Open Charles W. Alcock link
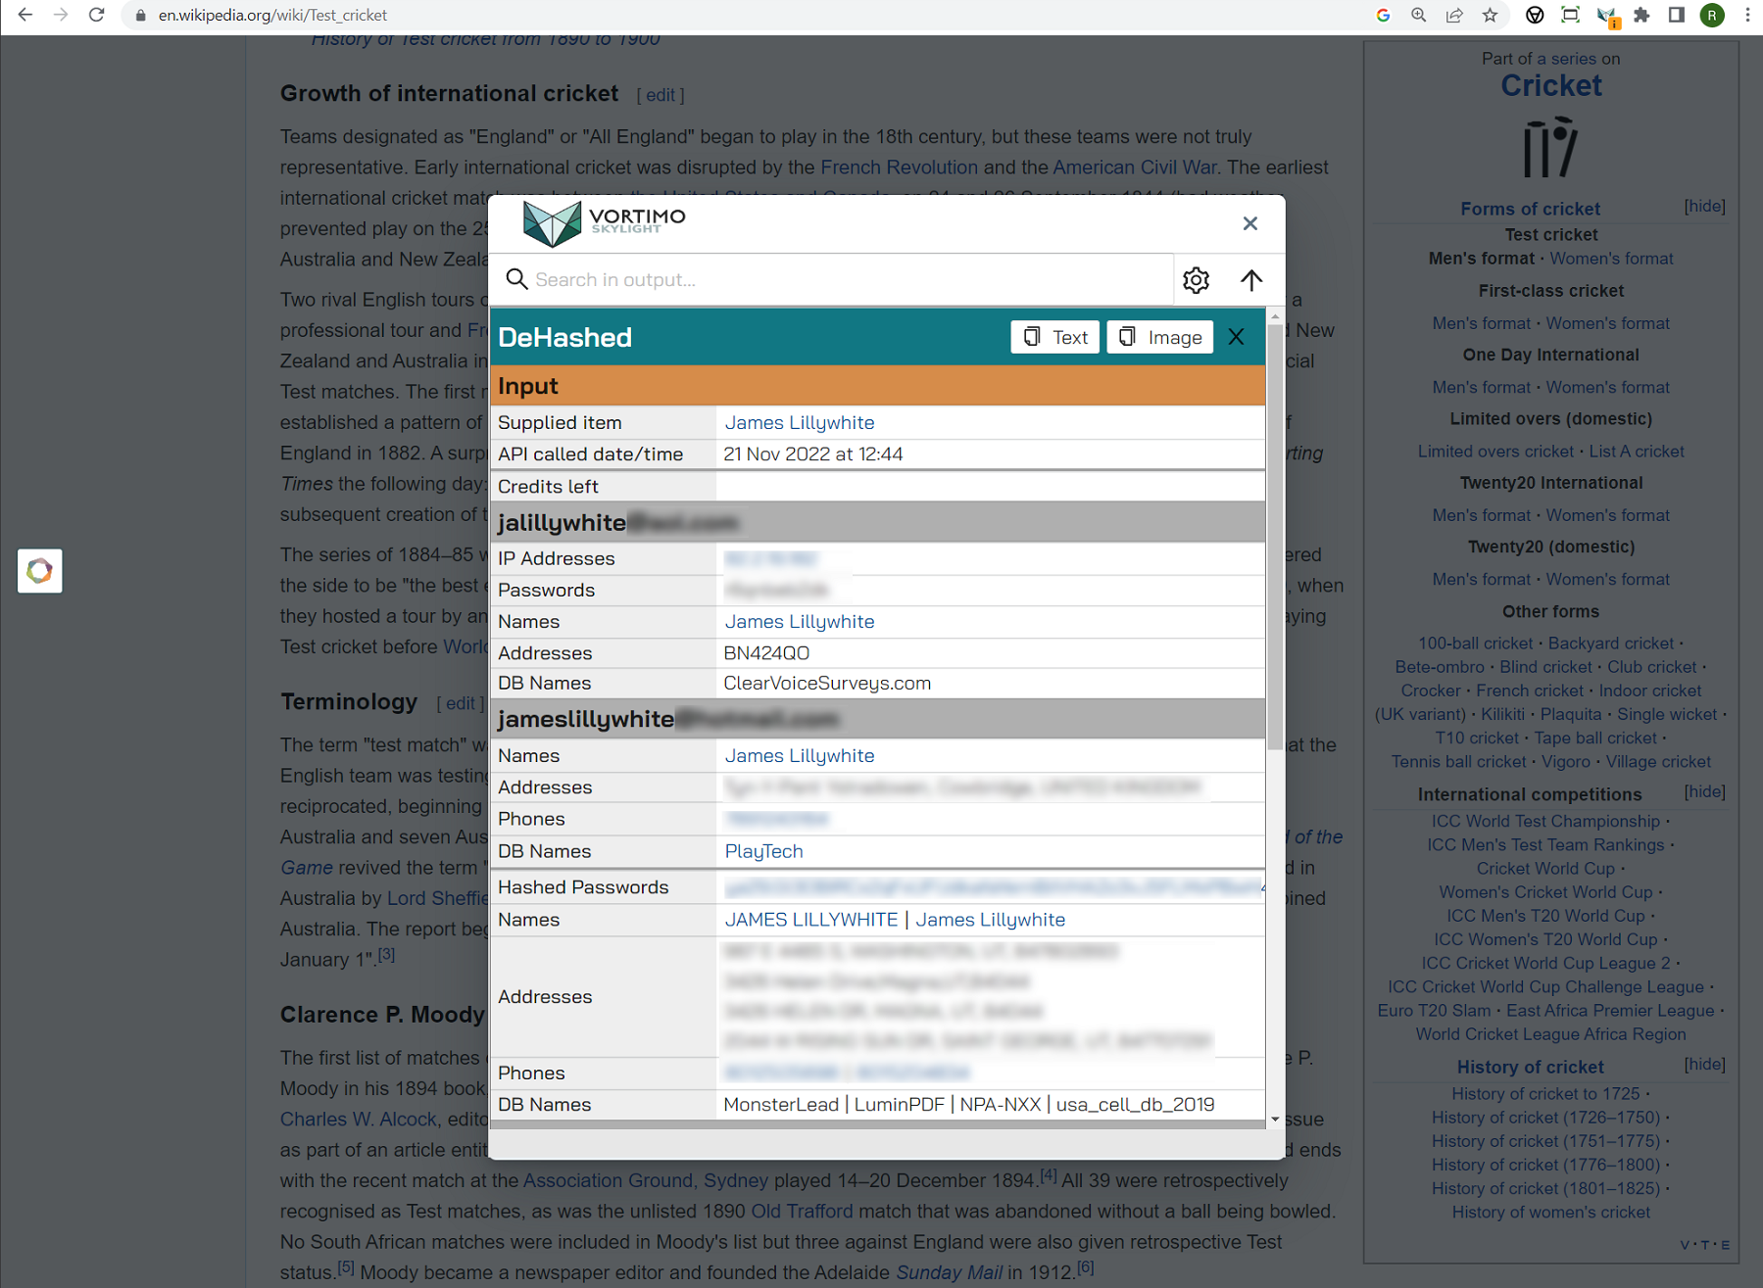The width and height of the screenshot is (1763, 1288). 358,1119
